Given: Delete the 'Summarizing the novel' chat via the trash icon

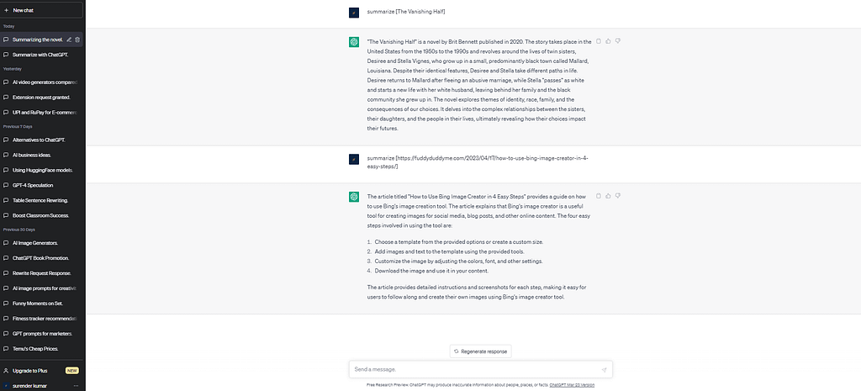Looking at the screenshot, I should click(77, 40).
